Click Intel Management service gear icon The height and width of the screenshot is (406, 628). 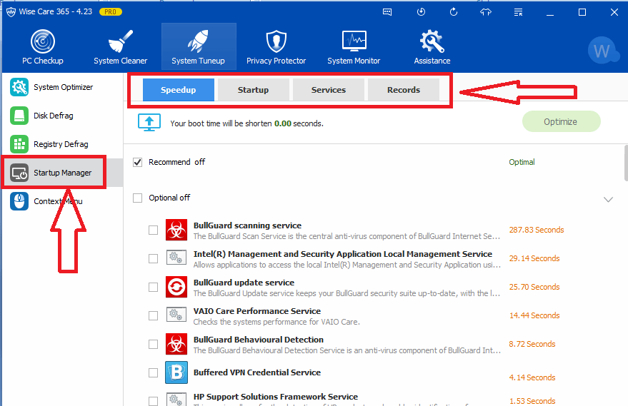[x=176, y=258]
